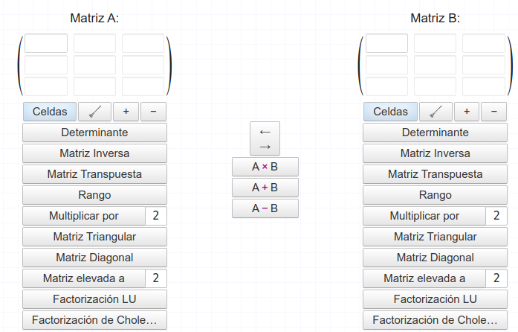The height and width of the screenshot is (332, 518).
Task: Shrink Matriz A with the minus button
Action: click(153, 112)
